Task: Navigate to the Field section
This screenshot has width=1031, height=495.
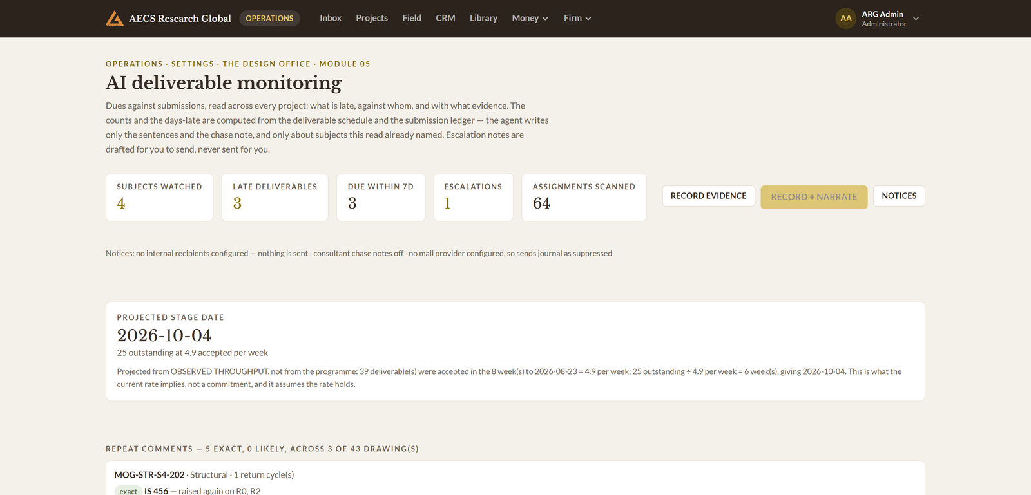Action: (412, 18)
